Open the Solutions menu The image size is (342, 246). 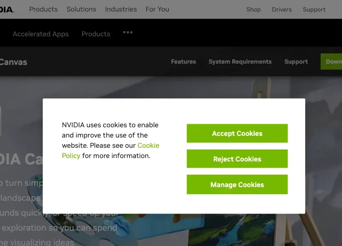click(x=81, y=9)
